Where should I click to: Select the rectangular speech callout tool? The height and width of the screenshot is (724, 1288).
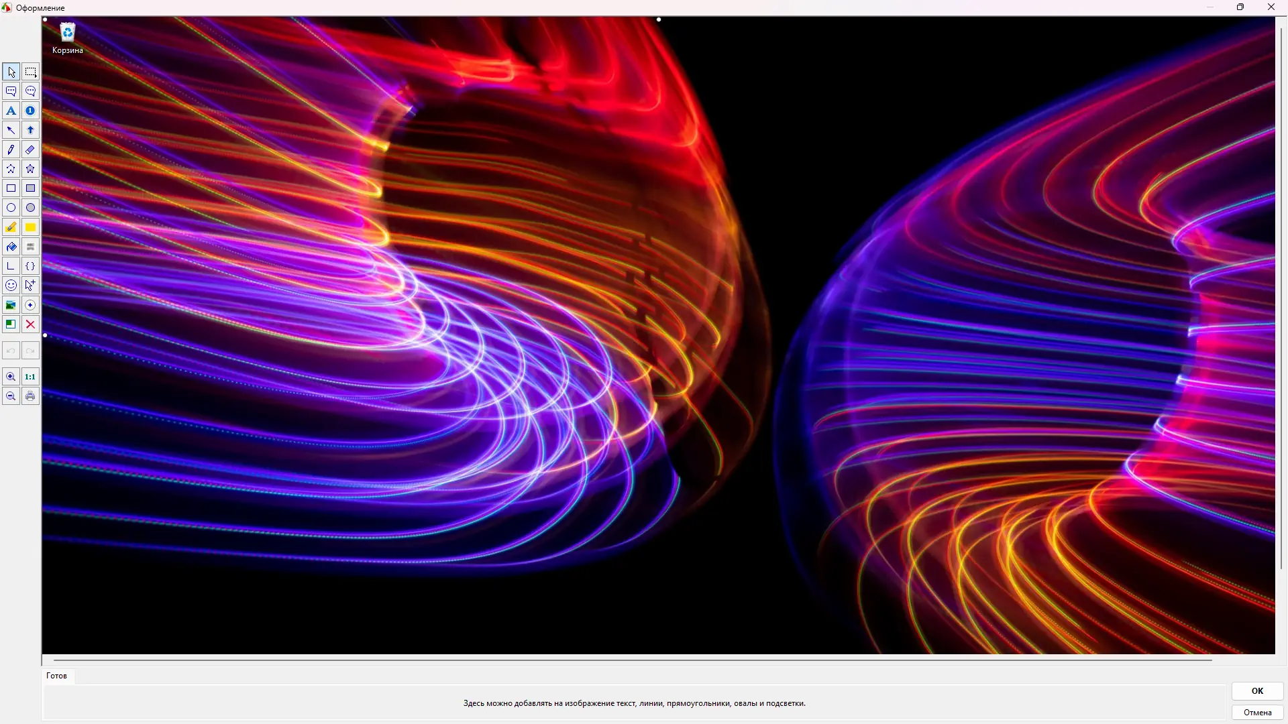tap(11, 91)
